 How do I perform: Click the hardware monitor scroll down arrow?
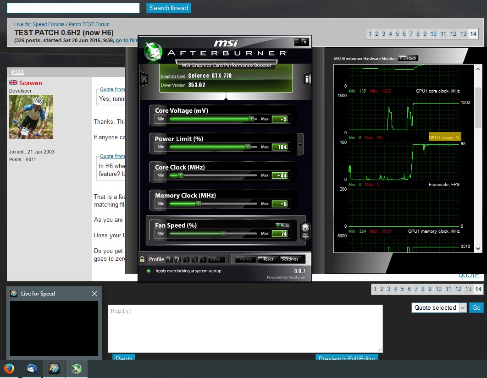coord(478,249)
